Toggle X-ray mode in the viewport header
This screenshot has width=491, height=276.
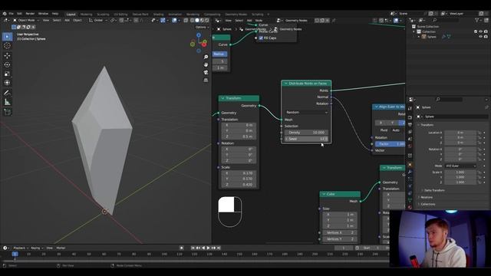pyautogui.click(x=186, y=21)
